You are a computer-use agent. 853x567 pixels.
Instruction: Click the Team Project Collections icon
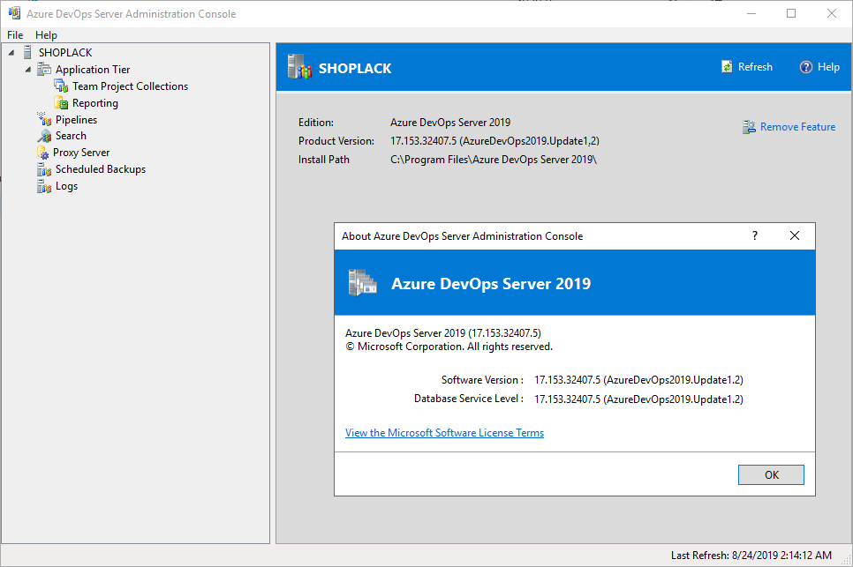tap(61, 86)
